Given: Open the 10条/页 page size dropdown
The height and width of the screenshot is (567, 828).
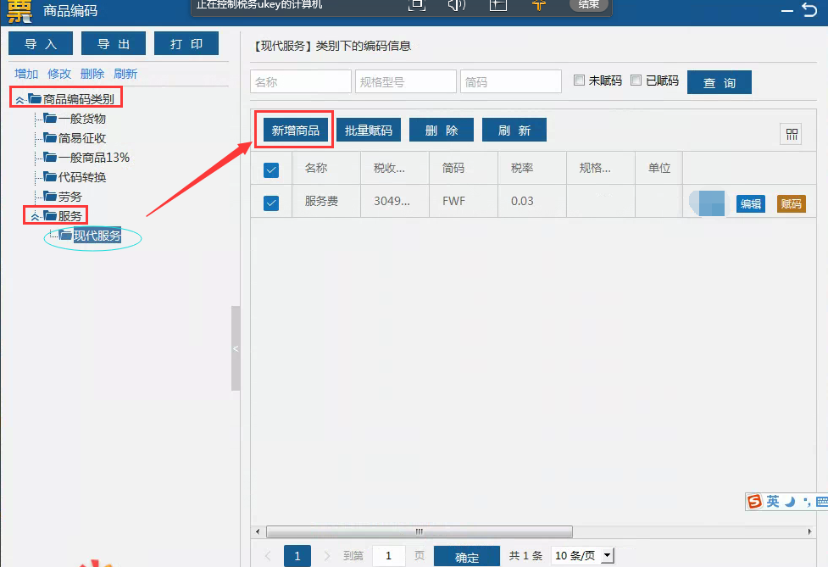Looking at the screenshot, I should coord(607,556).
